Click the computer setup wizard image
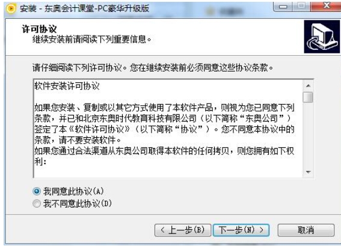341x246 pixels. tap(322, 37)
